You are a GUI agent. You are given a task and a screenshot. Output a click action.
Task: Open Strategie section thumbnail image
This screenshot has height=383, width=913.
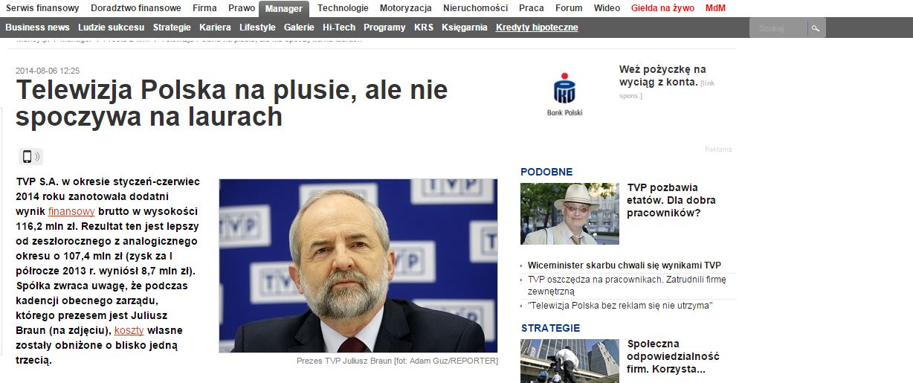coord(570,361)
